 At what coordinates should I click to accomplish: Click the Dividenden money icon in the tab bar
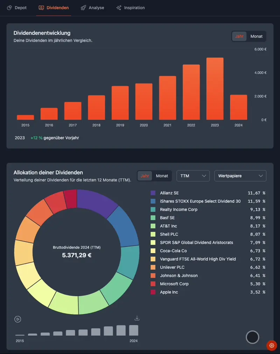pyautogui.click(x=41, y=8)
